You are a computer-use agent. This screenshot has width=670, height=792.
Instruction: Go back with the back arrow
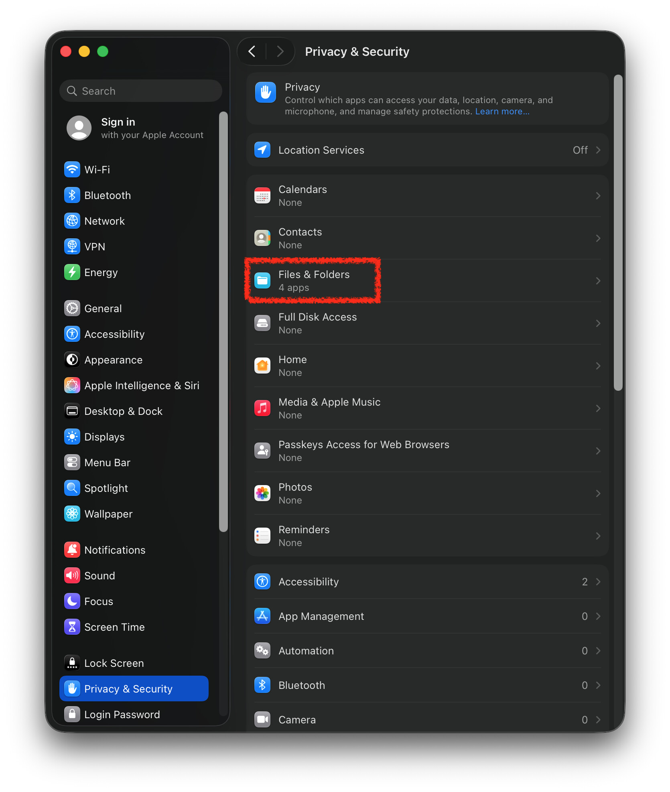click(252, 51)
